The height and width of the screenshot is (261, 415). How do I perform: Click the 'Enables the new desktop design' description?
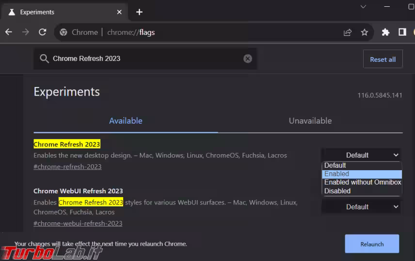(160, 155)
